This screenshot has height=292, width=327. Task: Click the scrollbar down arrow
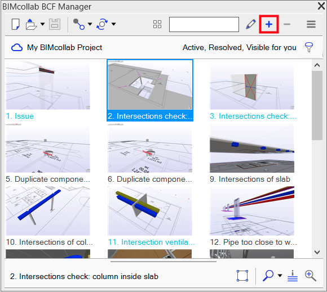point(317,252)
